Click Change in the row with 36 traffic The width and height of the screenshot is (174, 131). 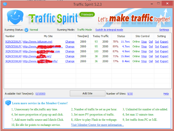coord(70,61)
